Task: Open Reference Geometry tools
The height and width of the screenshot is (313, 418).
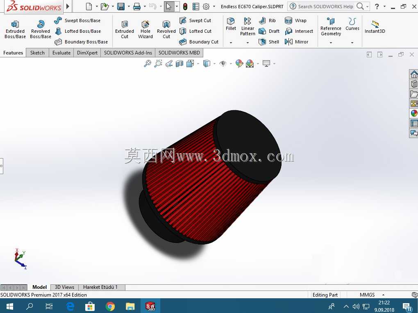Action: (331, 27)
